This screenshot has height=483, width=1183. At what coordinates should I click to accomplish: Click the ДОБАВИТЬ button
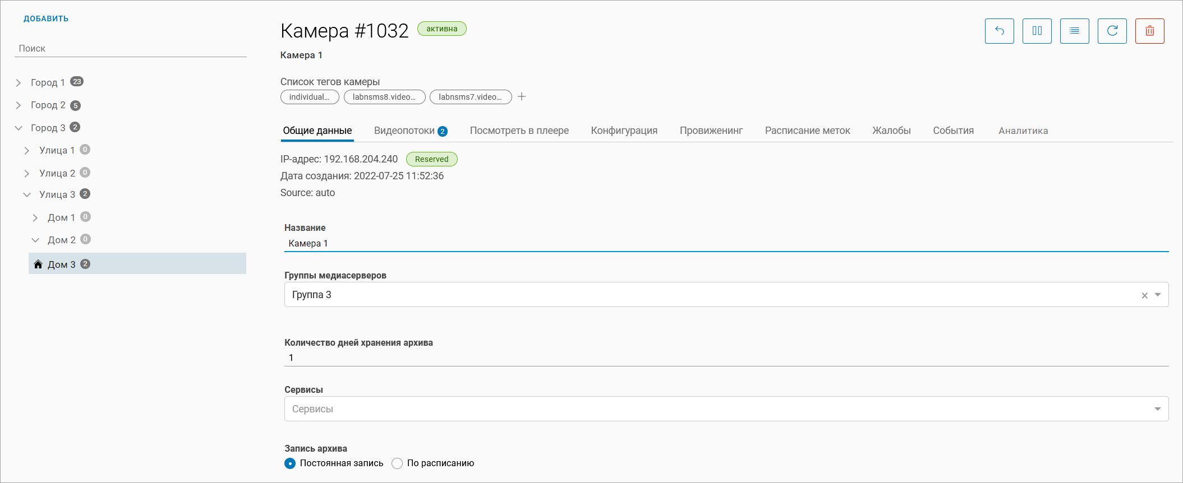pos(46,18)
